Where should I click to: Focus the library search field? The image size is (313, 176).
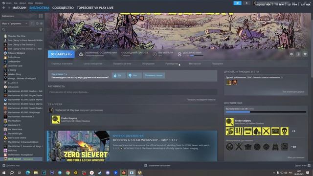click(20, 29)
